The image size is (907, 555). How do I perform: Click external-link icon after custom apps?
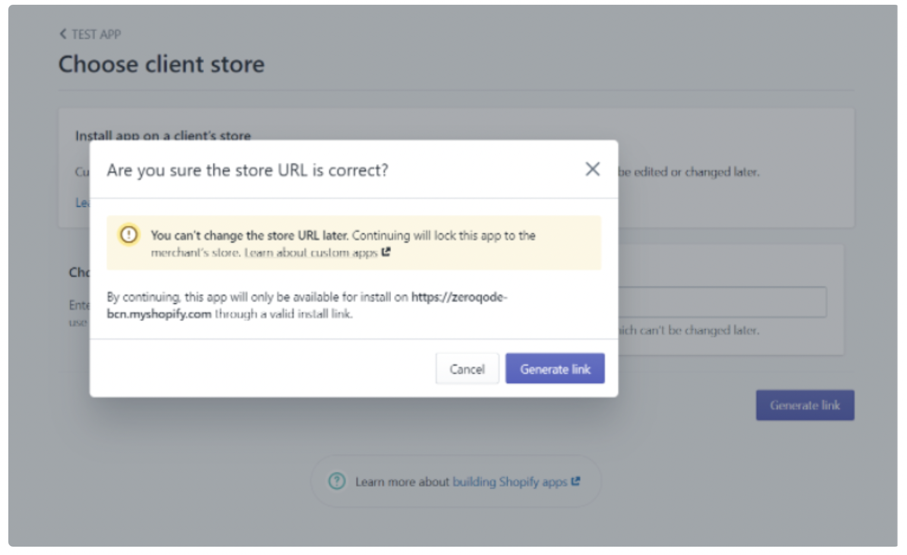click(x=386, y=252)
